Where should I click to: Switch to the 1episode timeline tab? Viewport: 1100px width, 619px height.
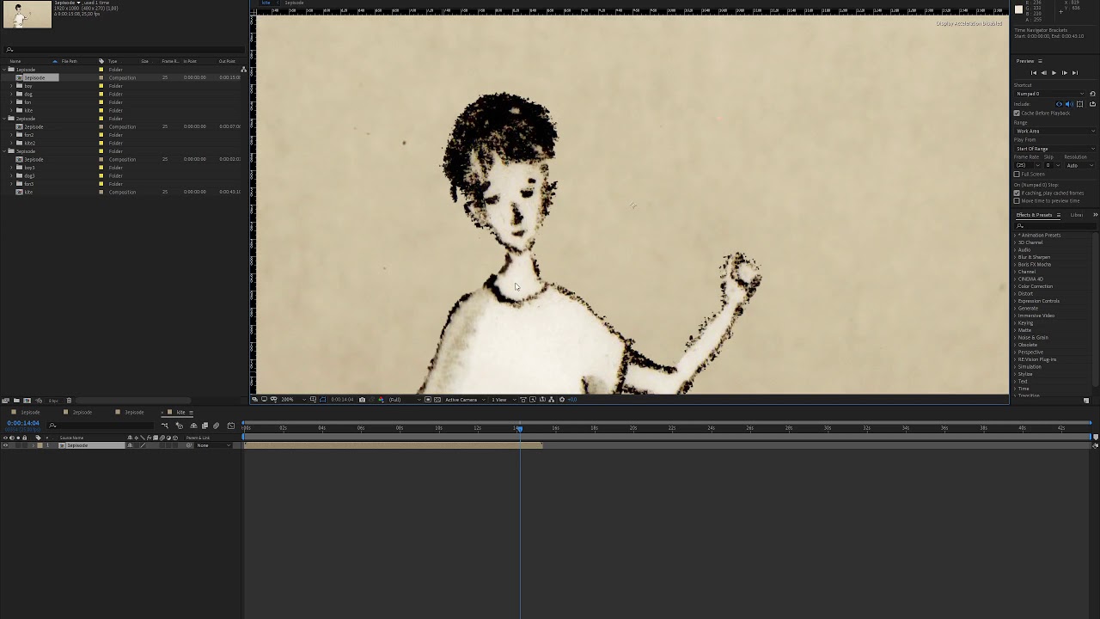(30, 413)
